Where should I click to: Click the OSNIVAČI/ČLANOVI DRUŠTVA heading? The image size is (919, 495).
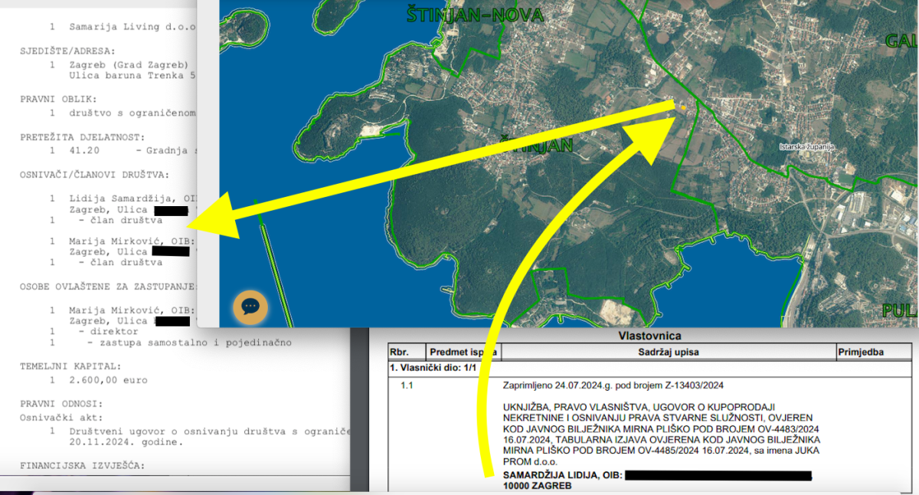94,175
